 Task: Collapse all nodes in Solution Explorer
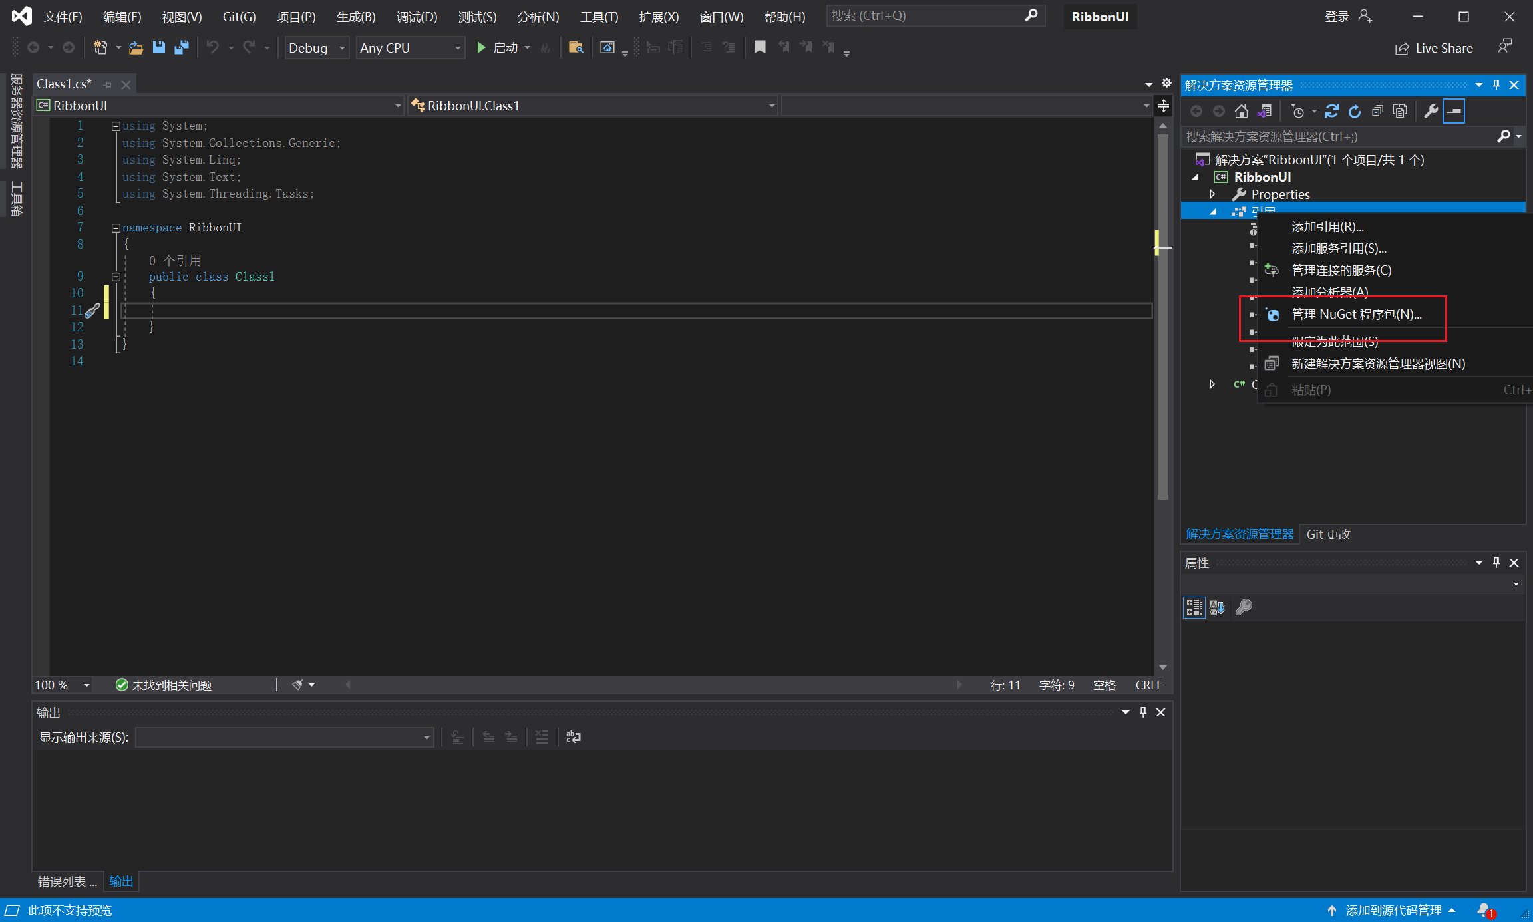1377,112
